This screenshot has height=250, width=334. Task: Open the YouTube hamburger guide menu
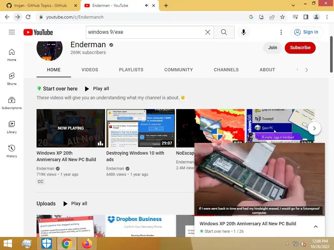point(12,32)
